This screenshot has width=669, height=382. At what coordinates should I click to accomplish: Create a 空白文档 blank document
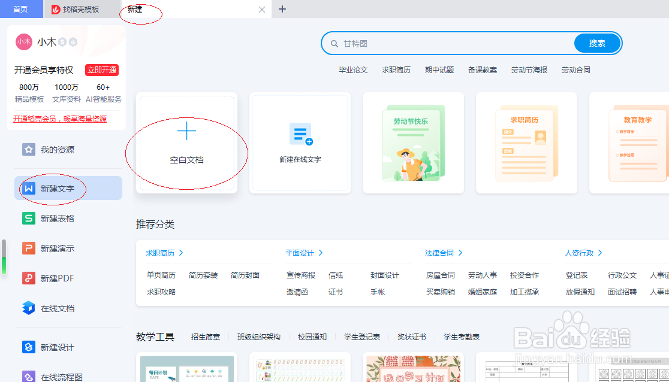point(186,143)
